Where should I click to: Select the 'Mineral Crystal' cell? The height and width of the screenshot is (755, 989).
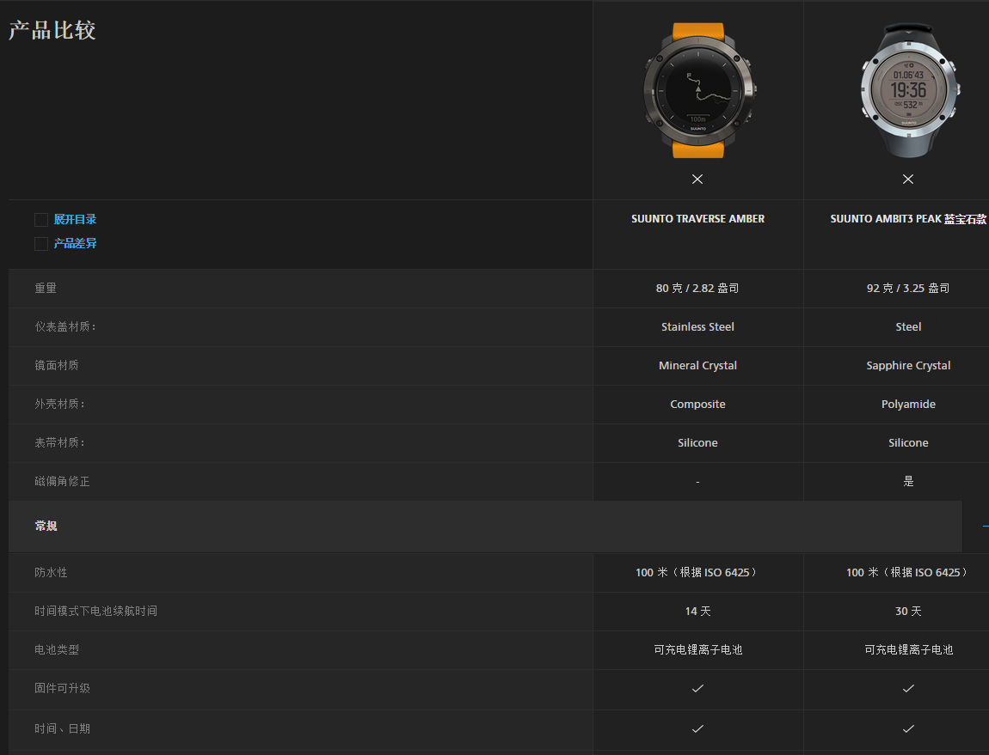click(x=697, y=366)
